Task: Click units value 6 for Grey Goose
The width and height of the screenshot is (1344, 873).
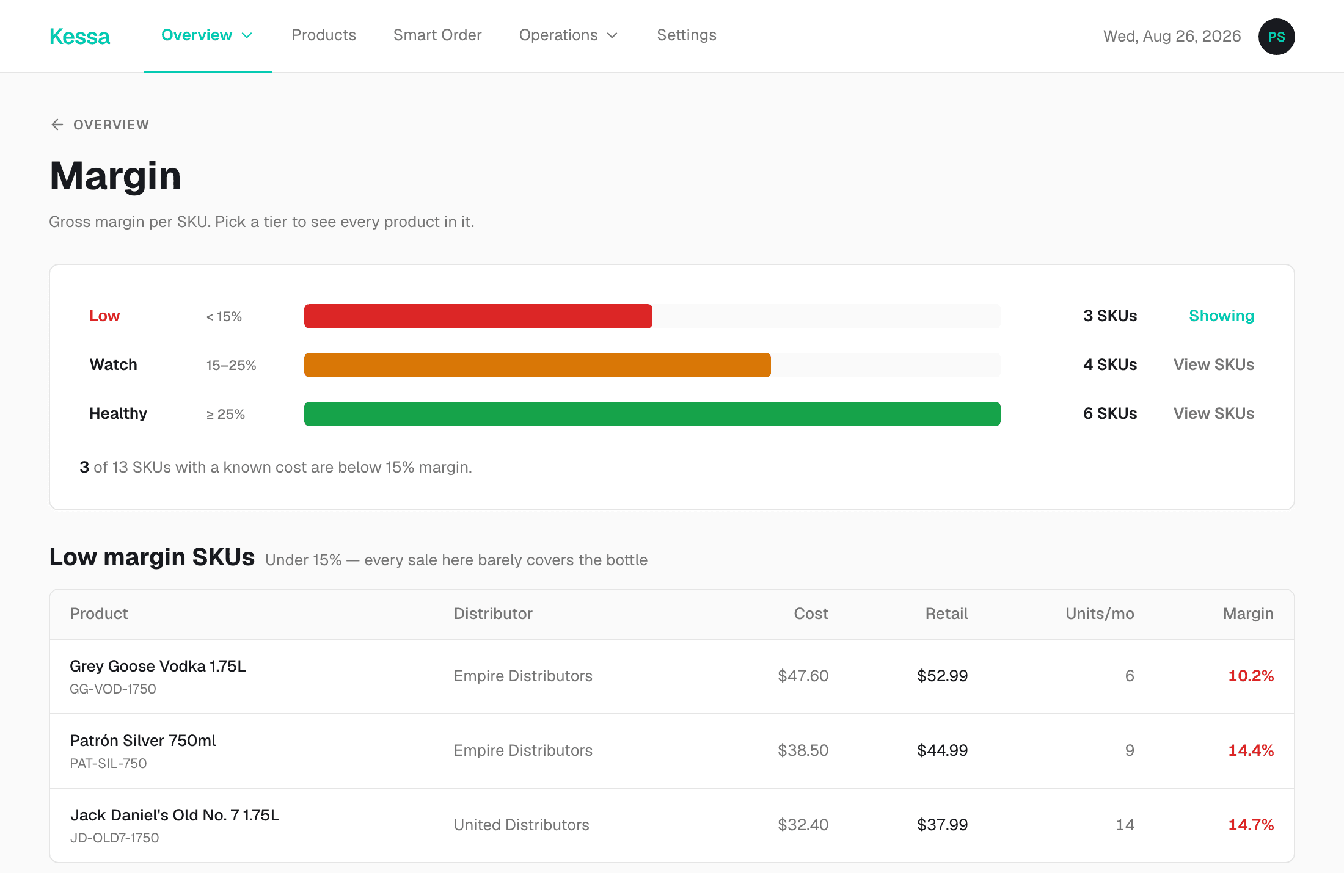Action: click(1130, 676)
